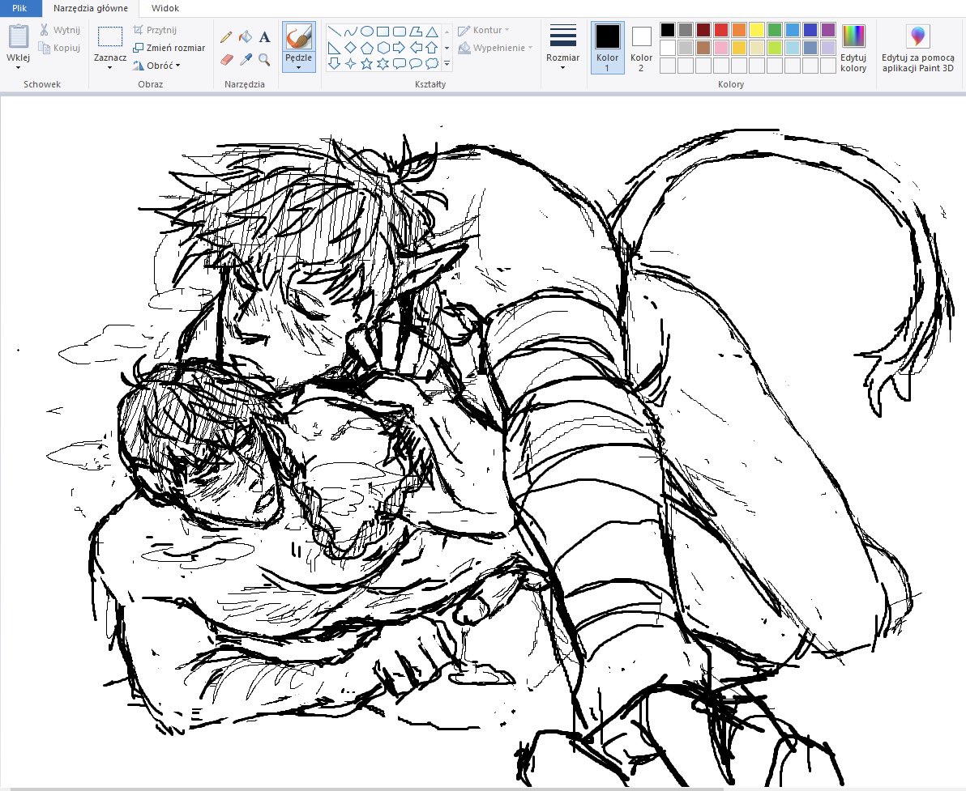Open the Wklej paste dropdown arrow
This screenshot has width=966, height=791.
[18, 68]
